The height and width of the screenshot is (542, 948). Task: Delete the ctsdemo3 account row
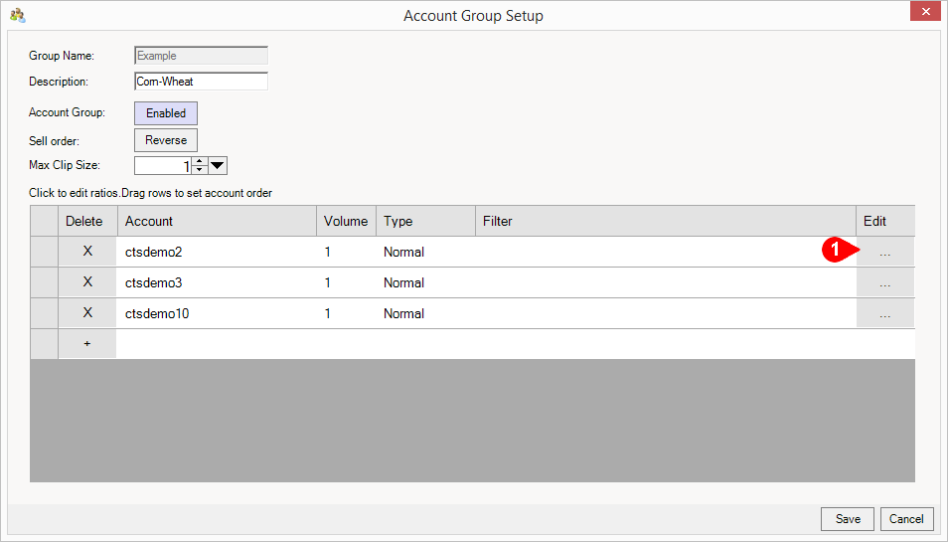tap(87, 282)
